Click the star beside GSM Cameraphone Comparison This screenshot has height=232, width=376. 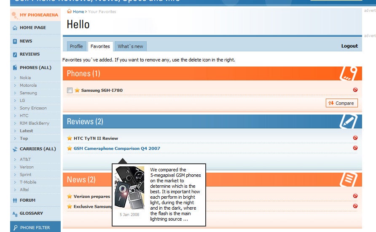pos(70,148)
